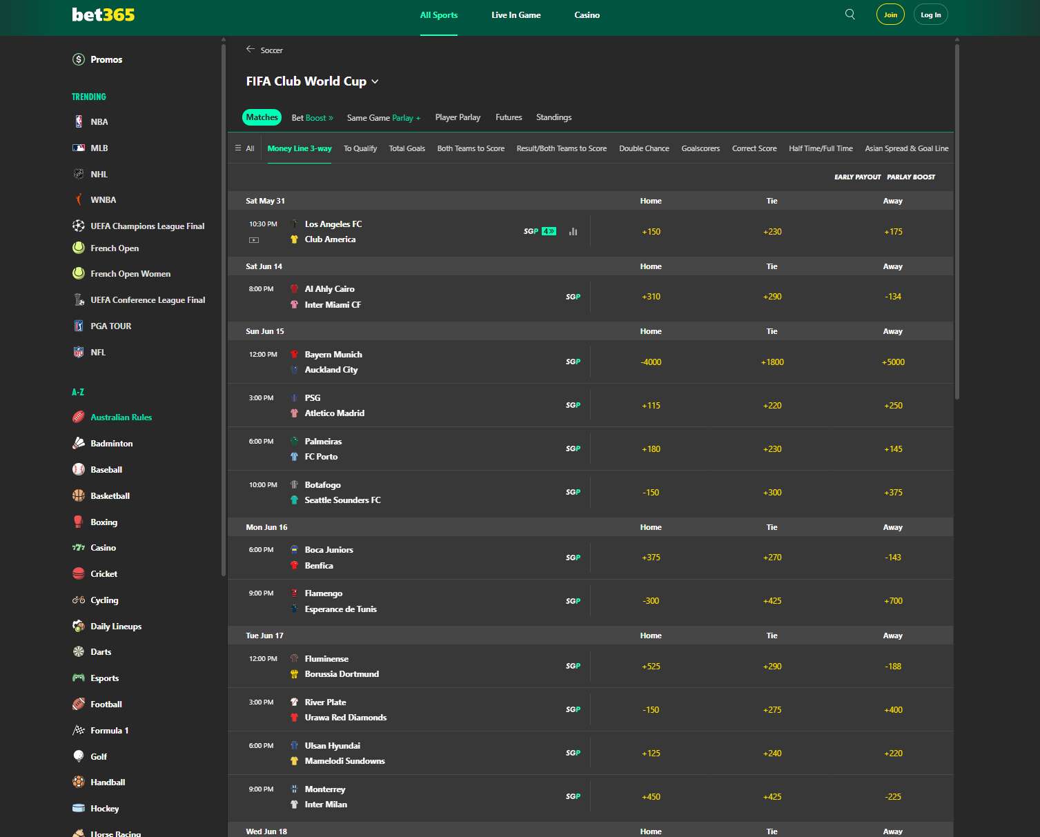Select Both Teams to Score market tab
1040x837 pixels.
(x=471, y=148)
